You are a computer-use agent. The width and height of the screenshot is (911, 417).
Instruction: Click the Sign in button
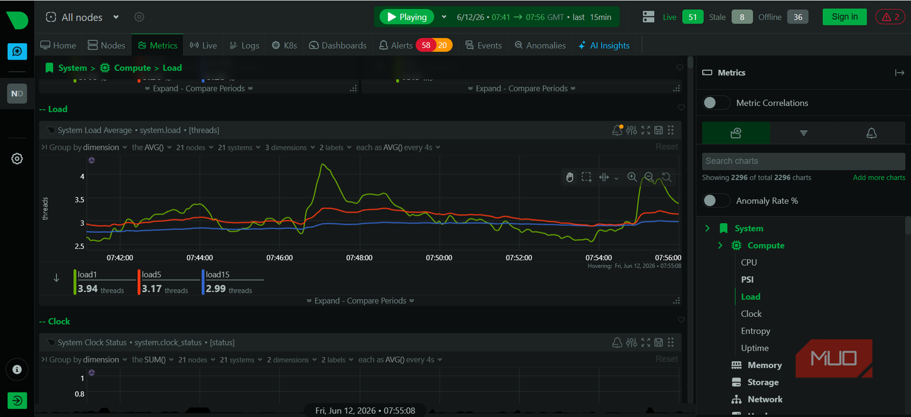(x=845, y=17)
